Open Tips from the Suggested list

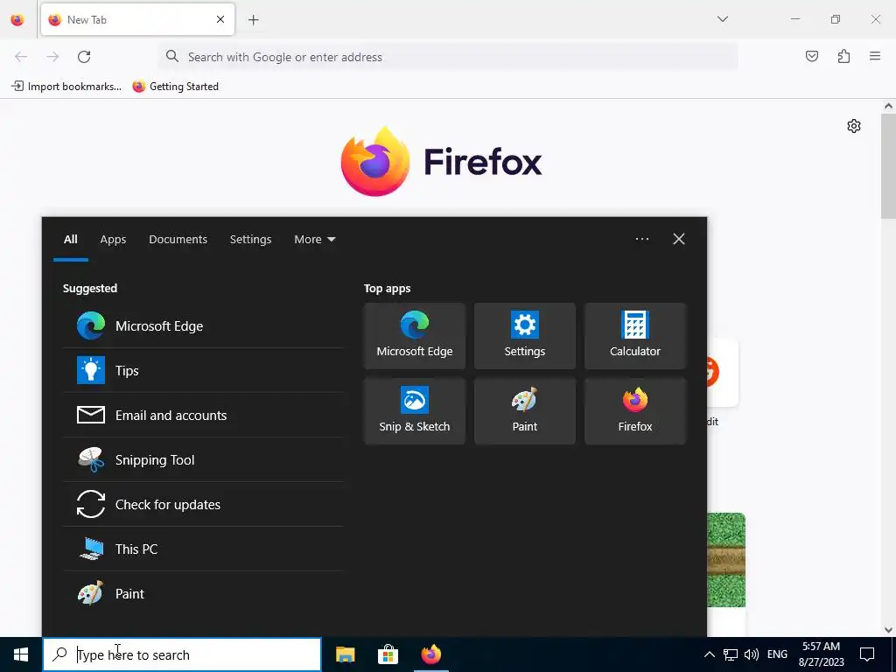[203, 370]
